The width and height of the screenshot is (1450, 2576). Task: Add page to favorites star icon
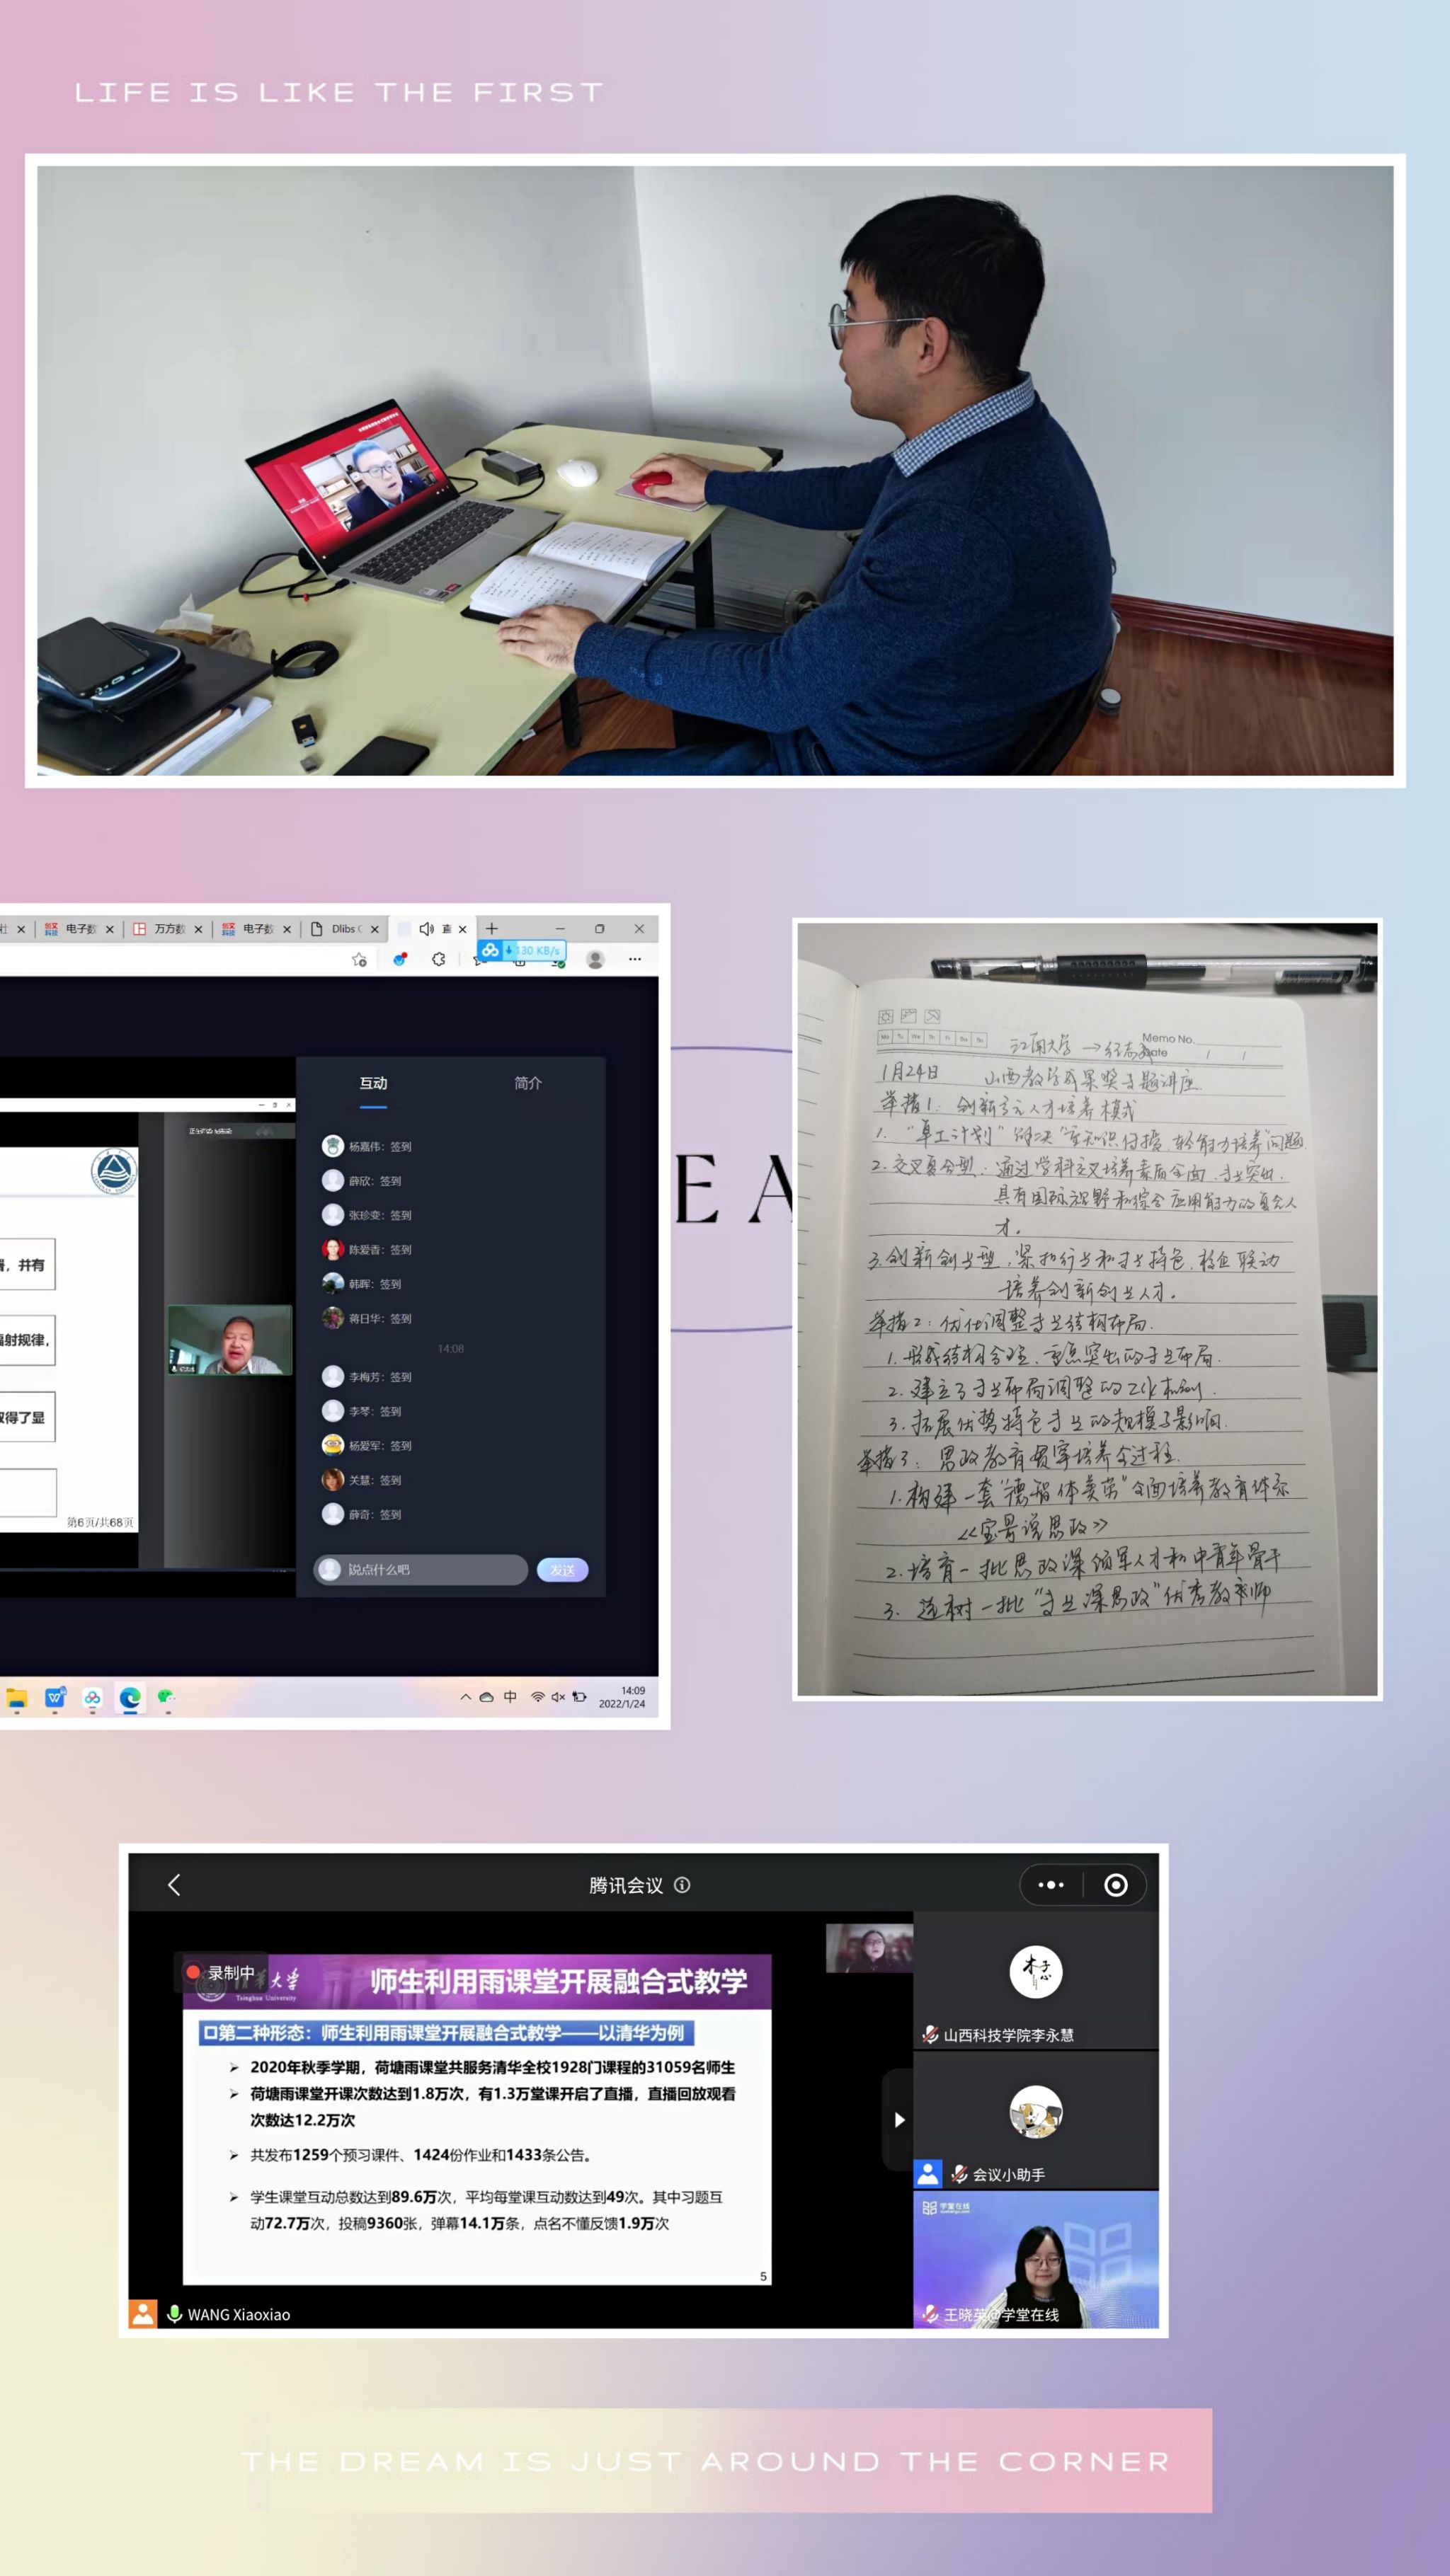point(359,959)
